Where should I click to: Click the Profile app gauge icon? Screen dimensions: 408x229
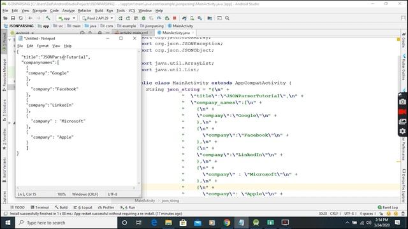pyautogui.click(x=159, y=18)
